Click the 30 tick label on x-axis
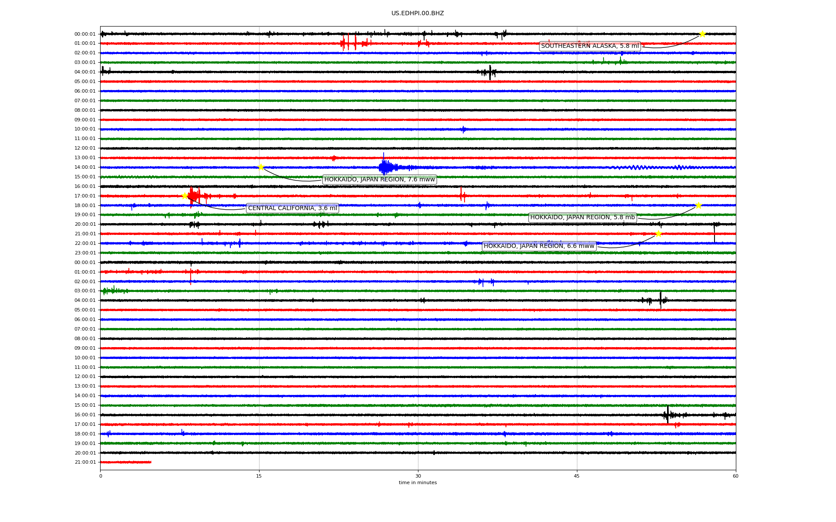The image size is (836, 522). pyautogui.click(x=418, y=476)
